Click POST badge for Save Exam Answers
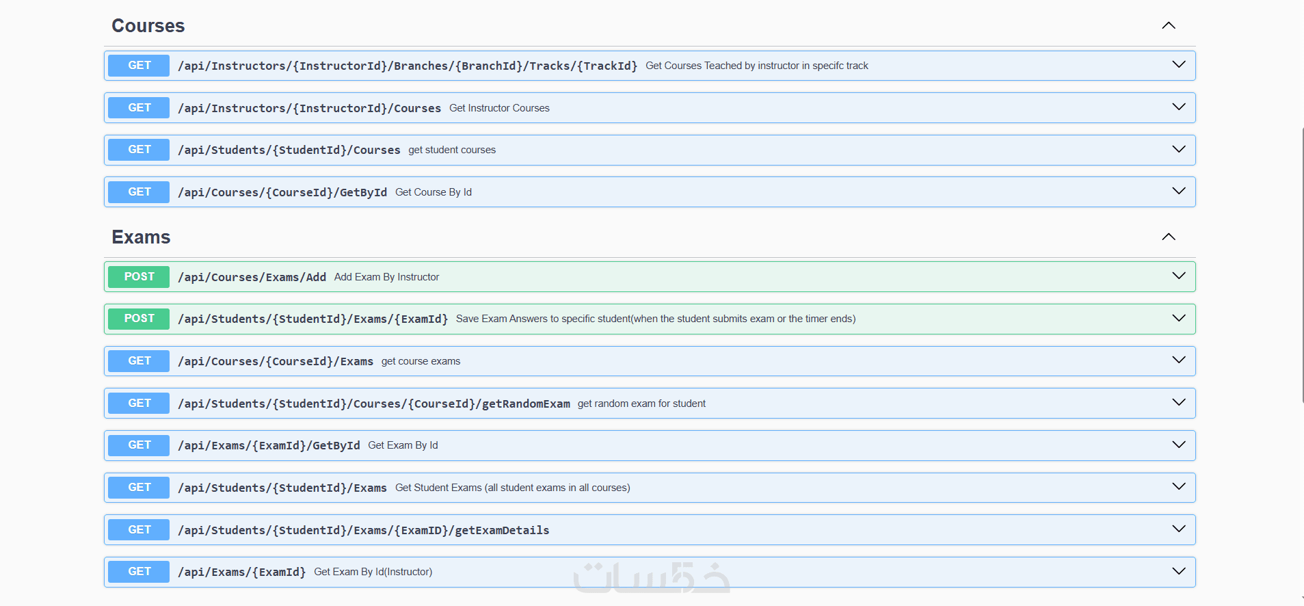 pyautogui.click(x=139, y=319)
